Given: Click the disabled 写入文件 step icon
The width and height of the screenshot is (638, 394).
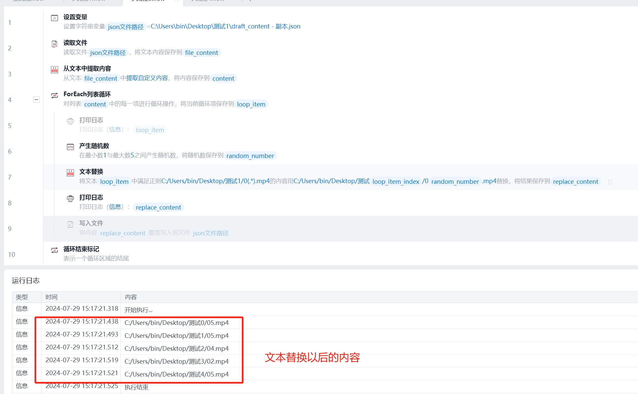Looking at the screenshot, I should click(x=70, y=224).
